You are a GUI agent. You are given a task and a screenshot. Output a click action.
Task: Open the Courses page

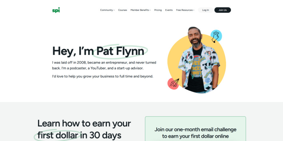[x=123, y=10]
